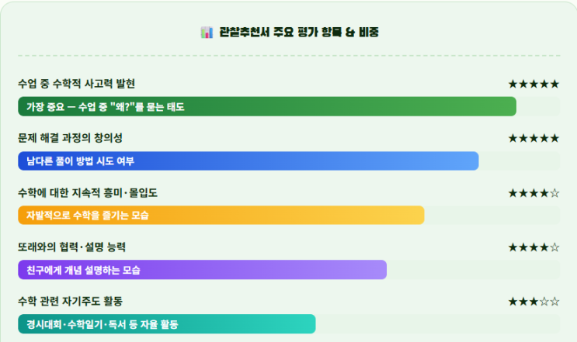Click the empty star in the 흥미·몰입도 rating

pyautogui.click(x=554, y=192)
